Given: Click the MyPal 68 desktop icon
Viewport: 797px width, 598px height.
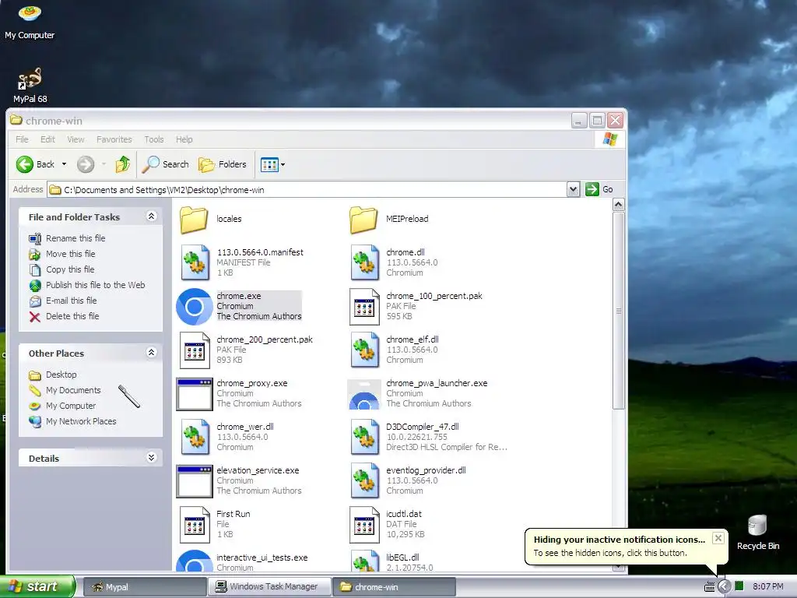Looking at the screenshot, I should [30, 86].
